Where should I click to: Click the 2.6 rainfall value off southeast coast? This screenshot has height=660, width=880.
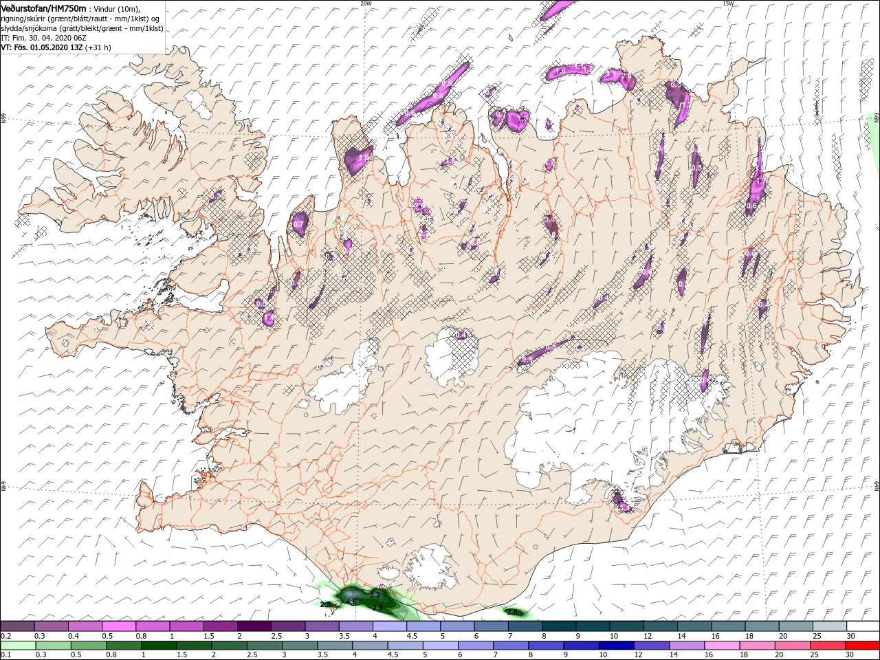511,612
